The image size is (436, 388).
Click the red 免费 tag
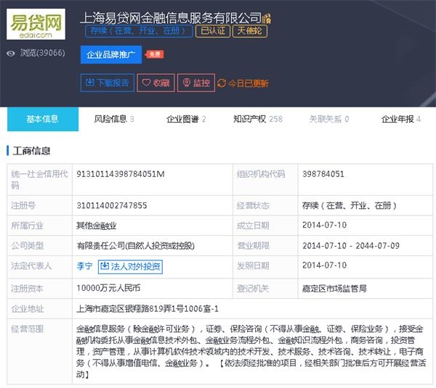click(x=155, y=54)
